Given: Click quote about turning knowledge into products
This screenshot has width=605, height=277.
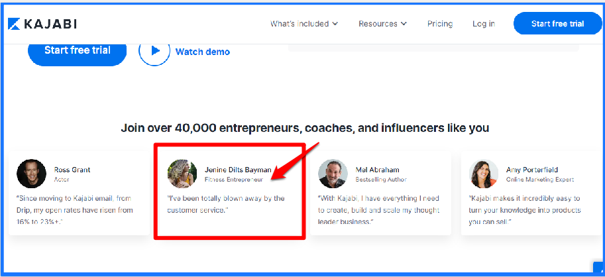Looking at the screenshot, I should [x=525, y=210].
